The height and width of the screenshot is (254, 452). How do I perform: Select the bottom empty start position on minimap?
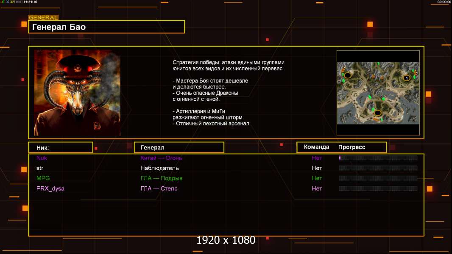click(x=377, y=113)
